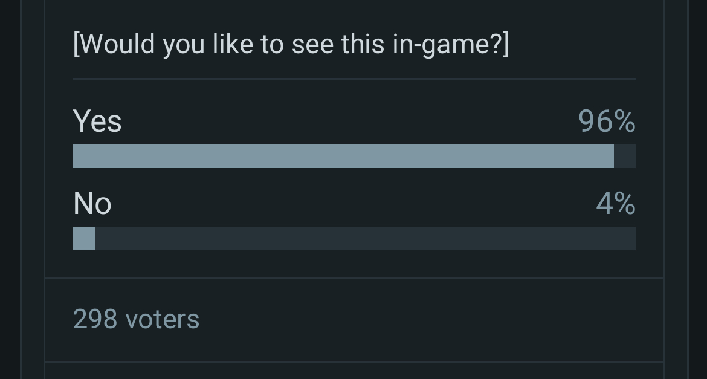Select the "Yes" poll option label
This screenshot has width=707, height=379.
pos(97,121)
